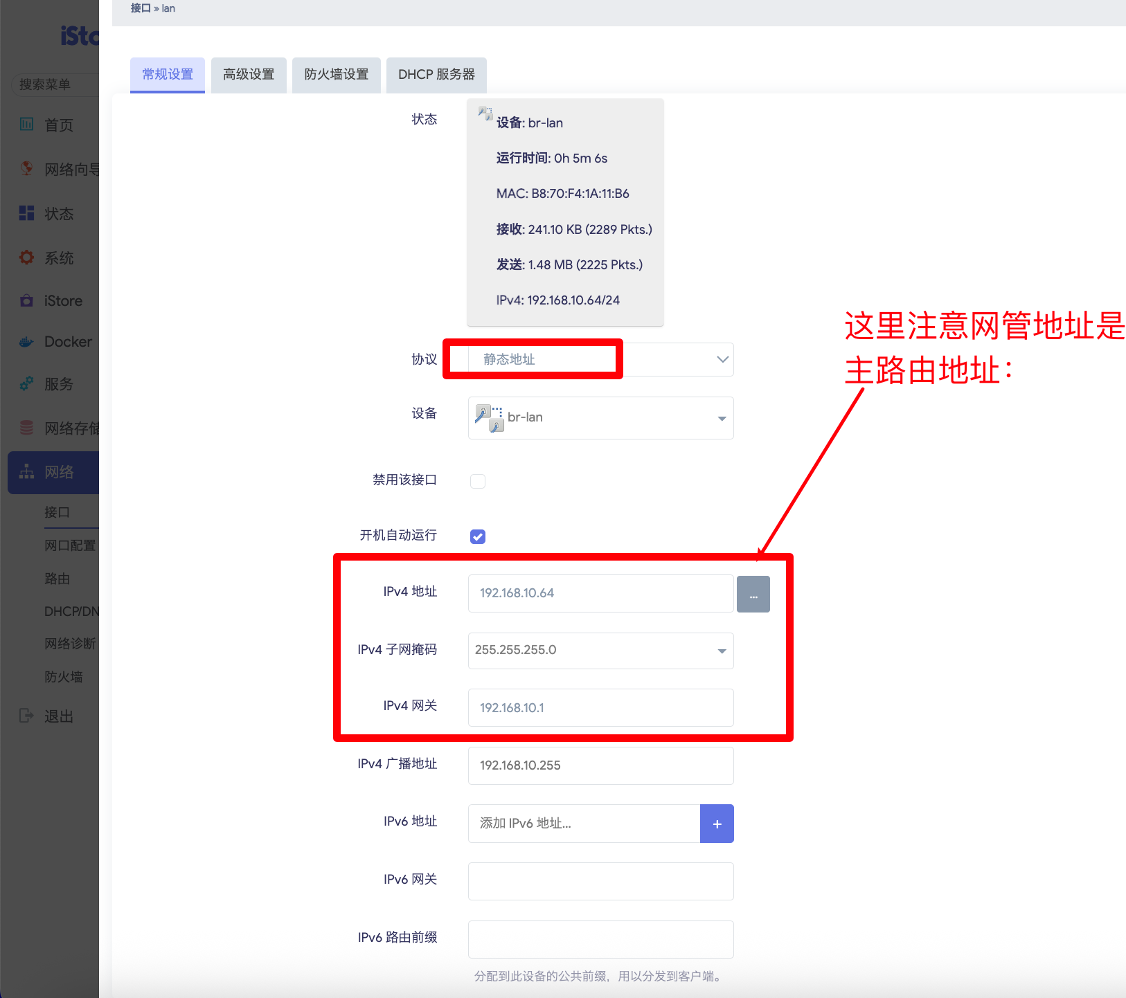
Task: Click the System gear icon
Action: [x=26, y=257]
